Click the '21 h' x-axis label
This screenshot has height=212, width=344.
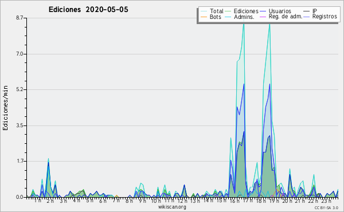[300, 201]
